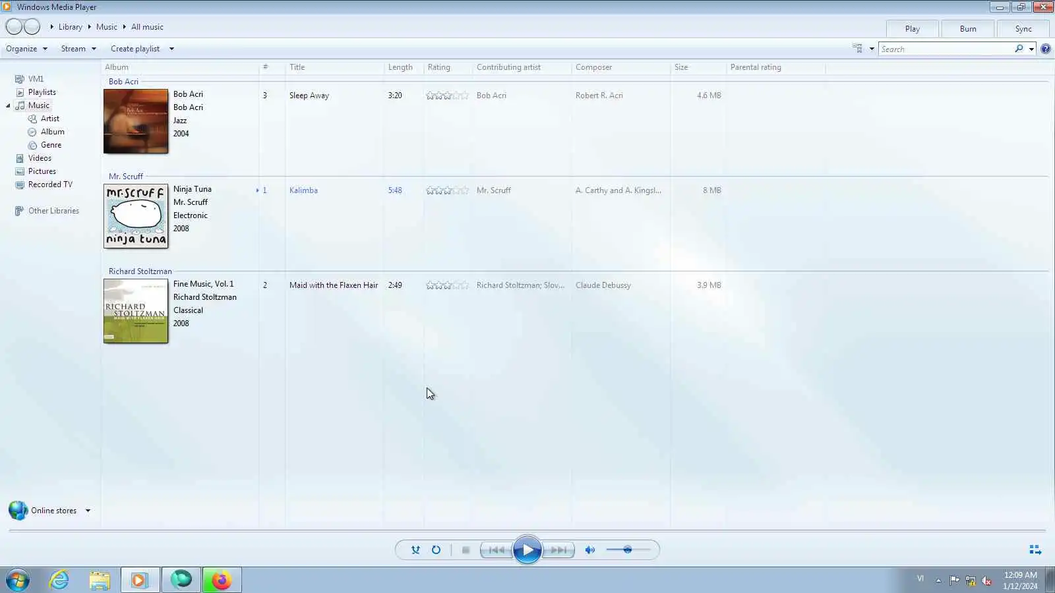Sort by the Album column header
The height and width of the screenshot is (593, 1055).
pos(180,67)
